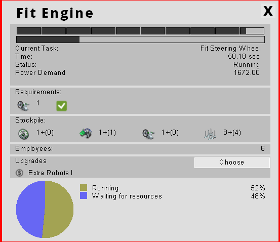Click the Employees count row

click(x=140, y=149)
